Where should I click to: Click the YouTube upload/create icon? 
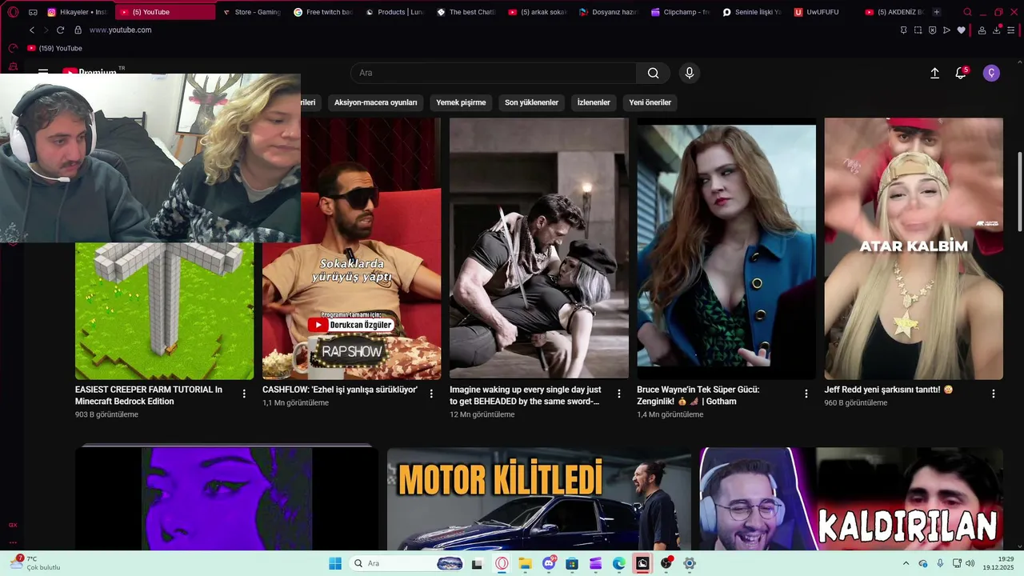[934, 73]
